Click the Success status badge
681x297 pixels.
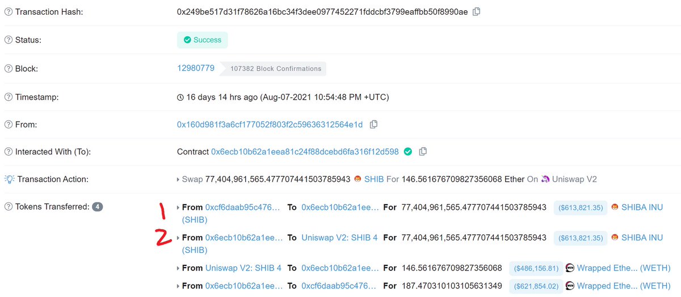[x=202, y=40]
